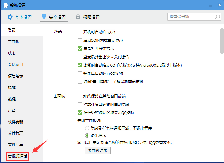The image size is (224, 163).
Task: Open 音视频通话 in sidebar
Action: 18,156
